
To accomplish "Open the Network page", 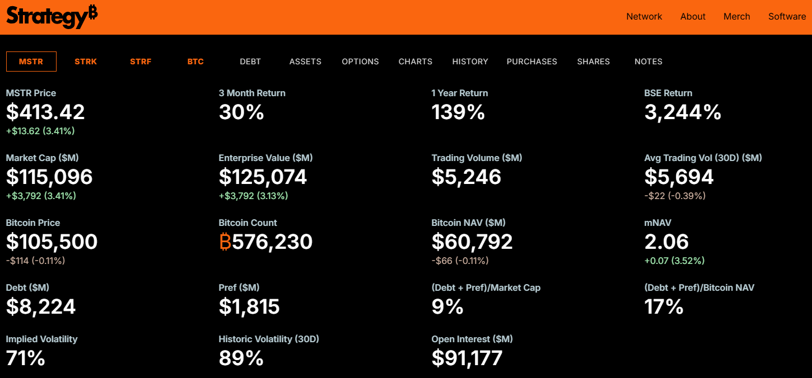I will (x=644, y=17).
